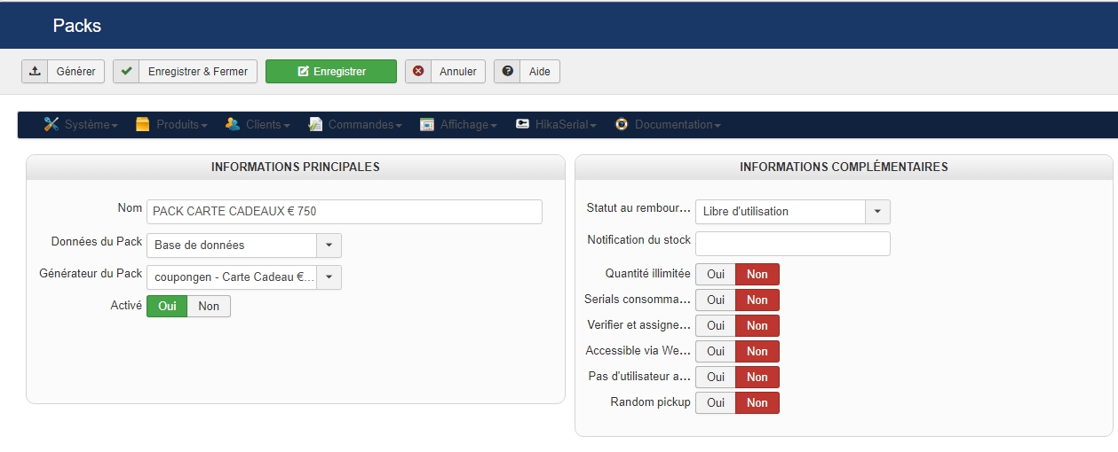Click the Packs page title
This screenshot has height=452, width=1118.
(x=77, y=26)
